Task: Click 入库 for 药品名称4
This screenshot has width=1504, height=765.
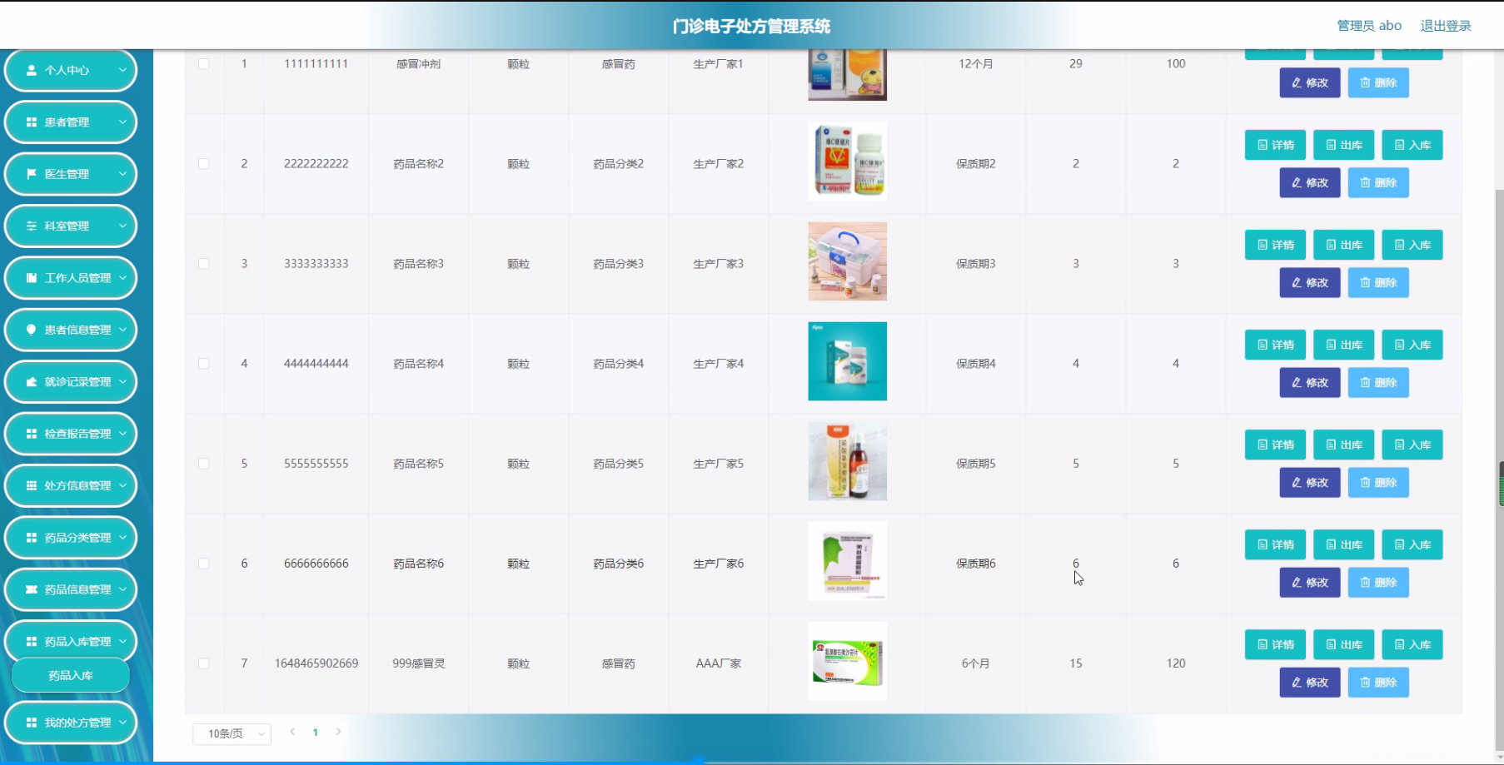Action: [1412, 345]
